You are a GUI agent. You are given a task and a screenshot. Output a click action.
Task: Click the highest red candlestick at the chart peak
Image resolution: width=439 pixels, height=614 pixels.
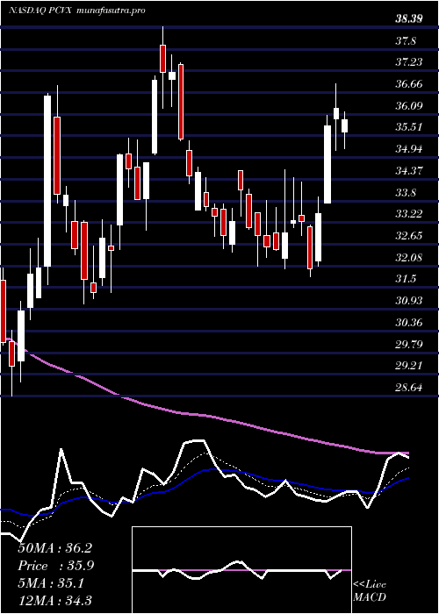click(x=162, y=59)
